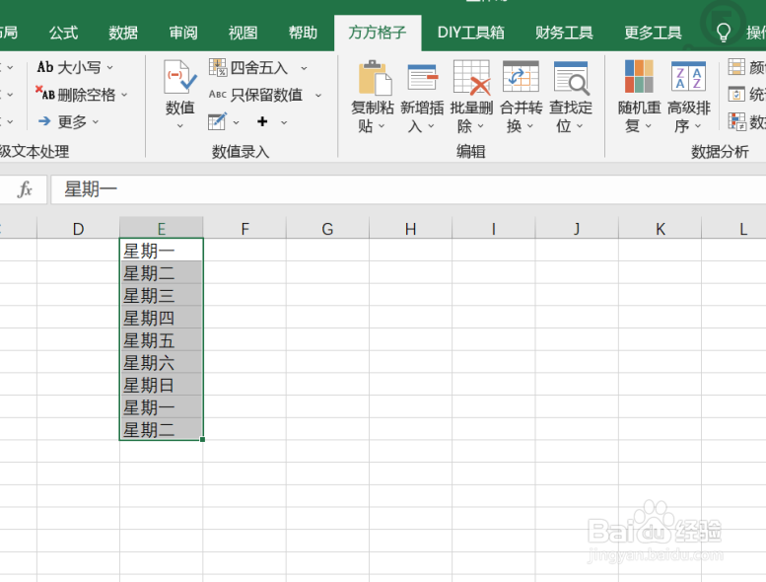
Task: Click the 新增插入 icon
Action: coord(423,77)
